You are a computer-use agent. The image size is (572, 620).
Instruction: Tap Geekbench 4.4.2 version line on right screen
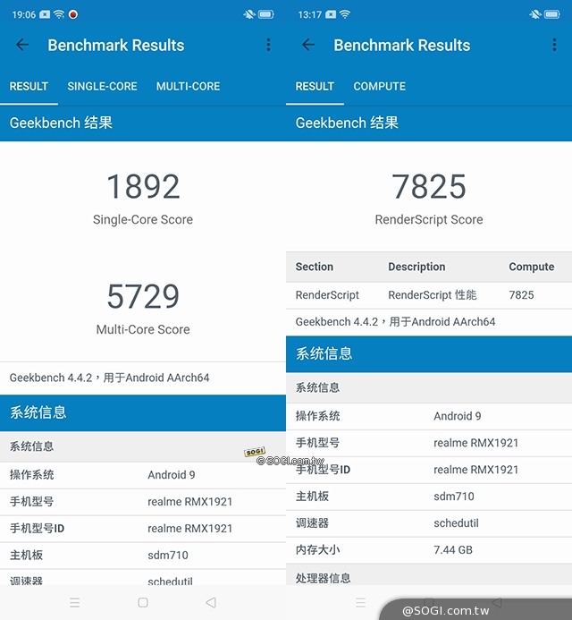point(395,322)
